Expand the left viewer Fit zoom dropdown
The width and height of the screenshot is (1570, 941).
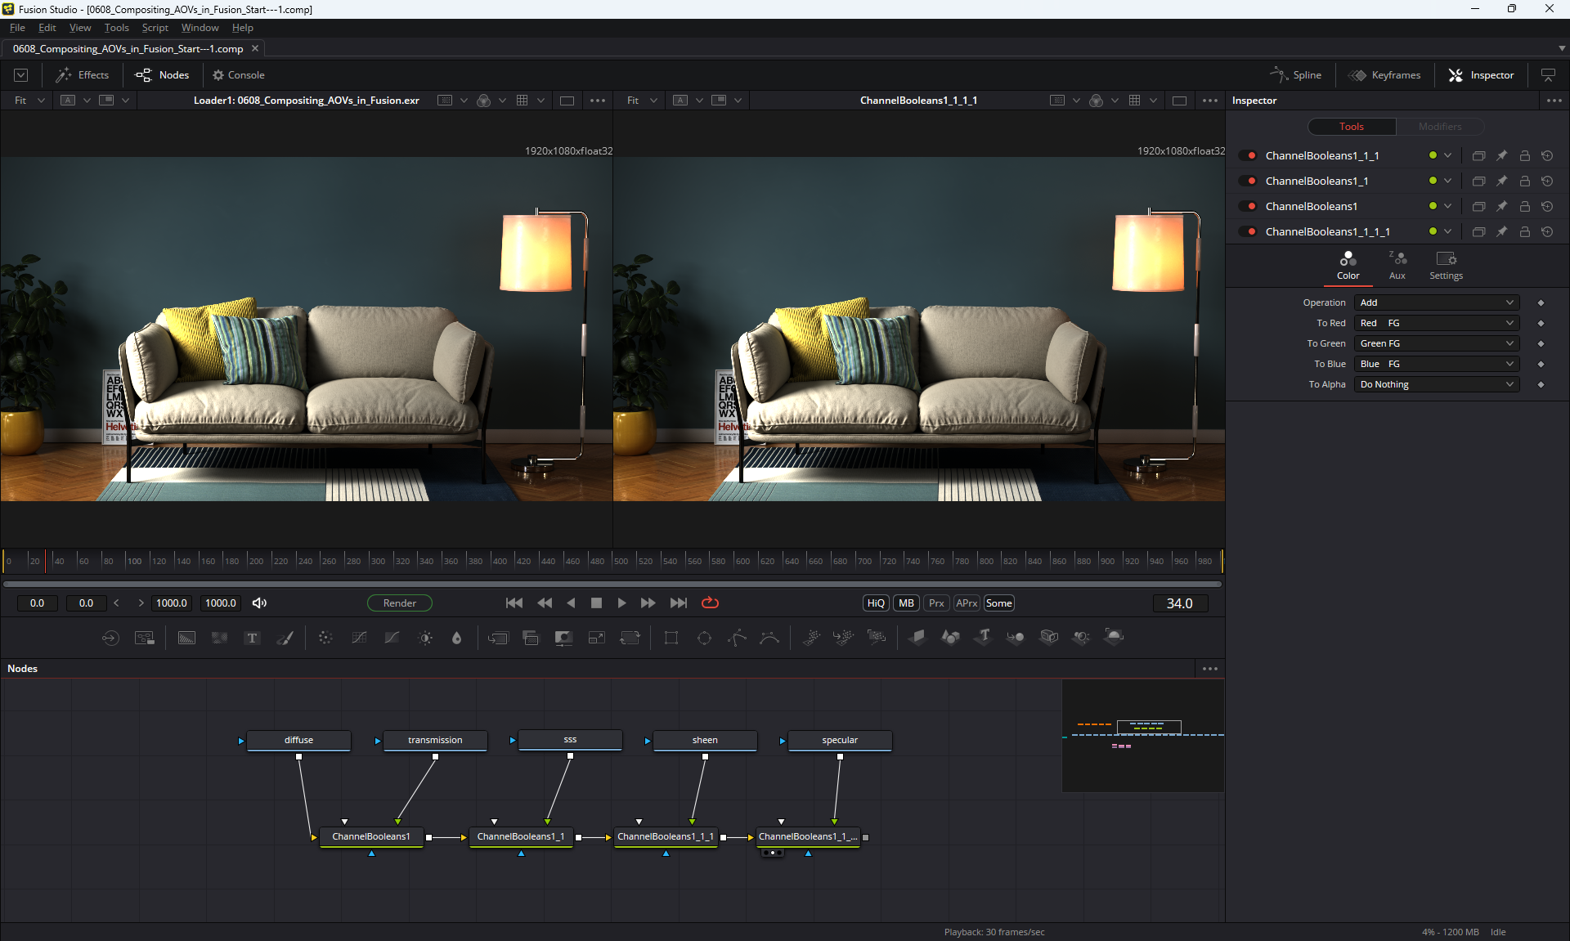pyautogui.click(x=41, y=101)
